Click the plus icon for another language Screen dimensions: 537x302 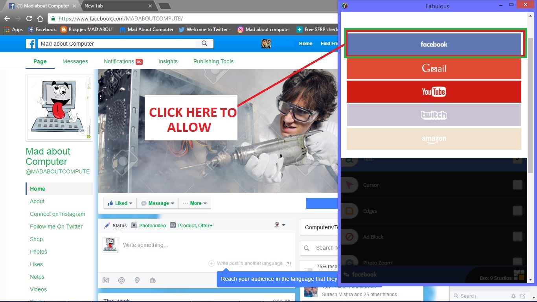tap(211, 263)
